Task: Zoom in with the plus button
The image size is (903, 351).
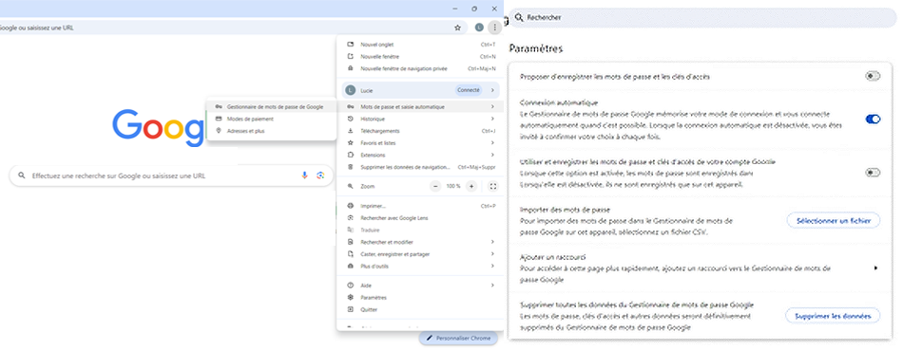Action: coord(471,186)
